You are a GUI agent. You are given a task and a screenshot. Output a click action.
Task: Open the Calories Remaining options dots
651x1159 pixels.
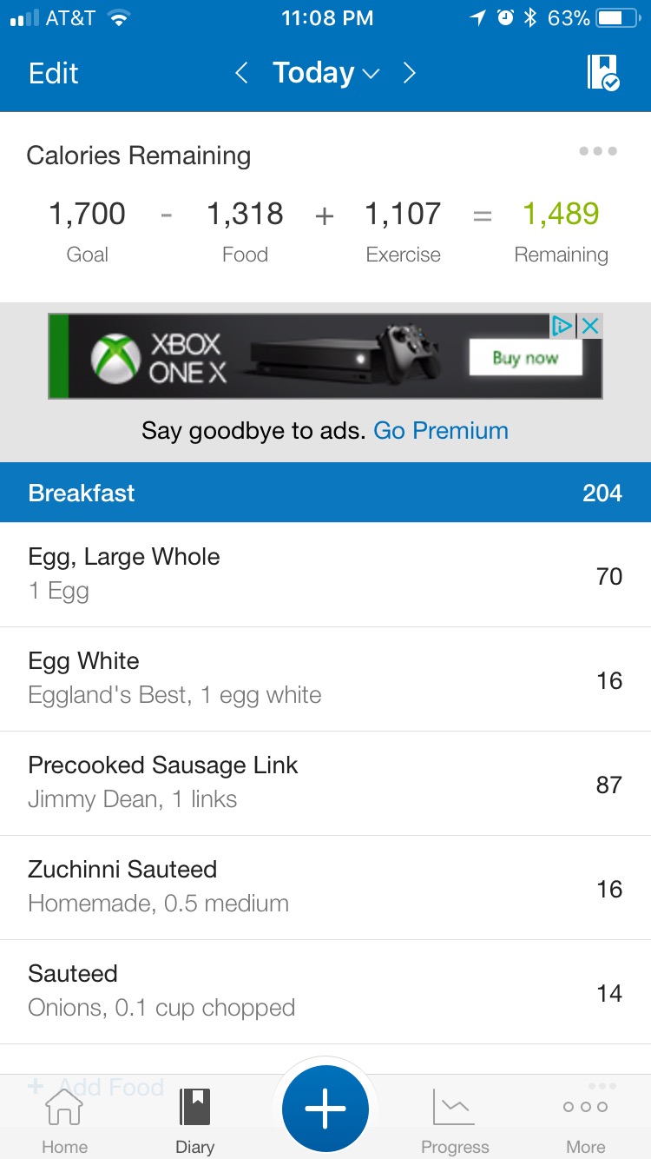(x=598, y=151)
